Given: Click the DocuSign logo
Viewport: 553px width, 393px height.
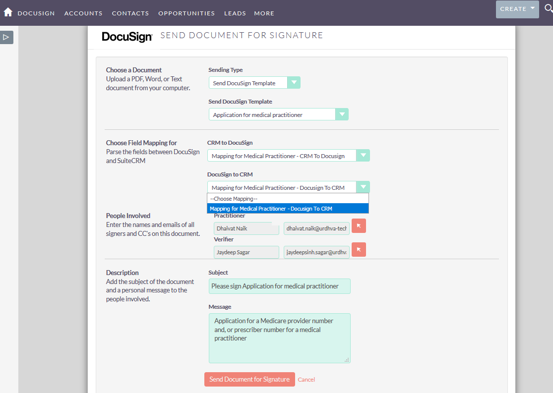Looking at the screenshot, I should click(127, 37).
